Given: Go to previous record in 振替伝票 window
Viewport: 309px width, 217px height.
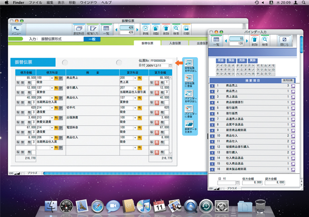Looking at the screenshot, I should (116, 30).
